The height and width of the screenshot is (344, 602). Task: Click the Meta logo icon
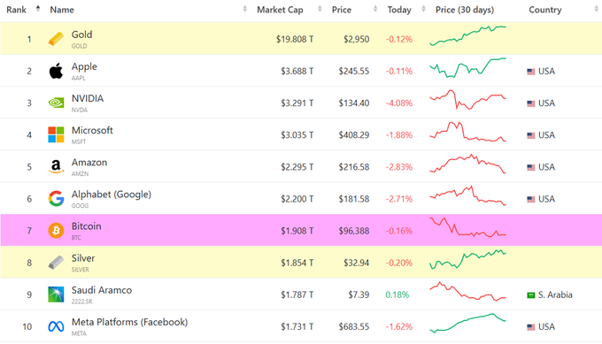coord(56,326)
